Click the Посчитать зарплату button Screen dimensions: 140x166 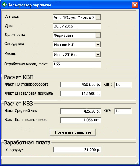73,132
